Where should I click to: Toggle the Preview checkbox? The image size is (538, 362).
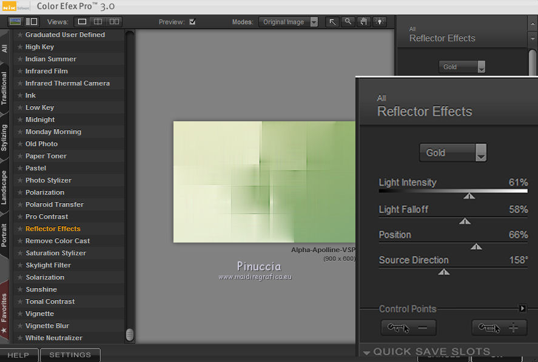tap(192, 22)
